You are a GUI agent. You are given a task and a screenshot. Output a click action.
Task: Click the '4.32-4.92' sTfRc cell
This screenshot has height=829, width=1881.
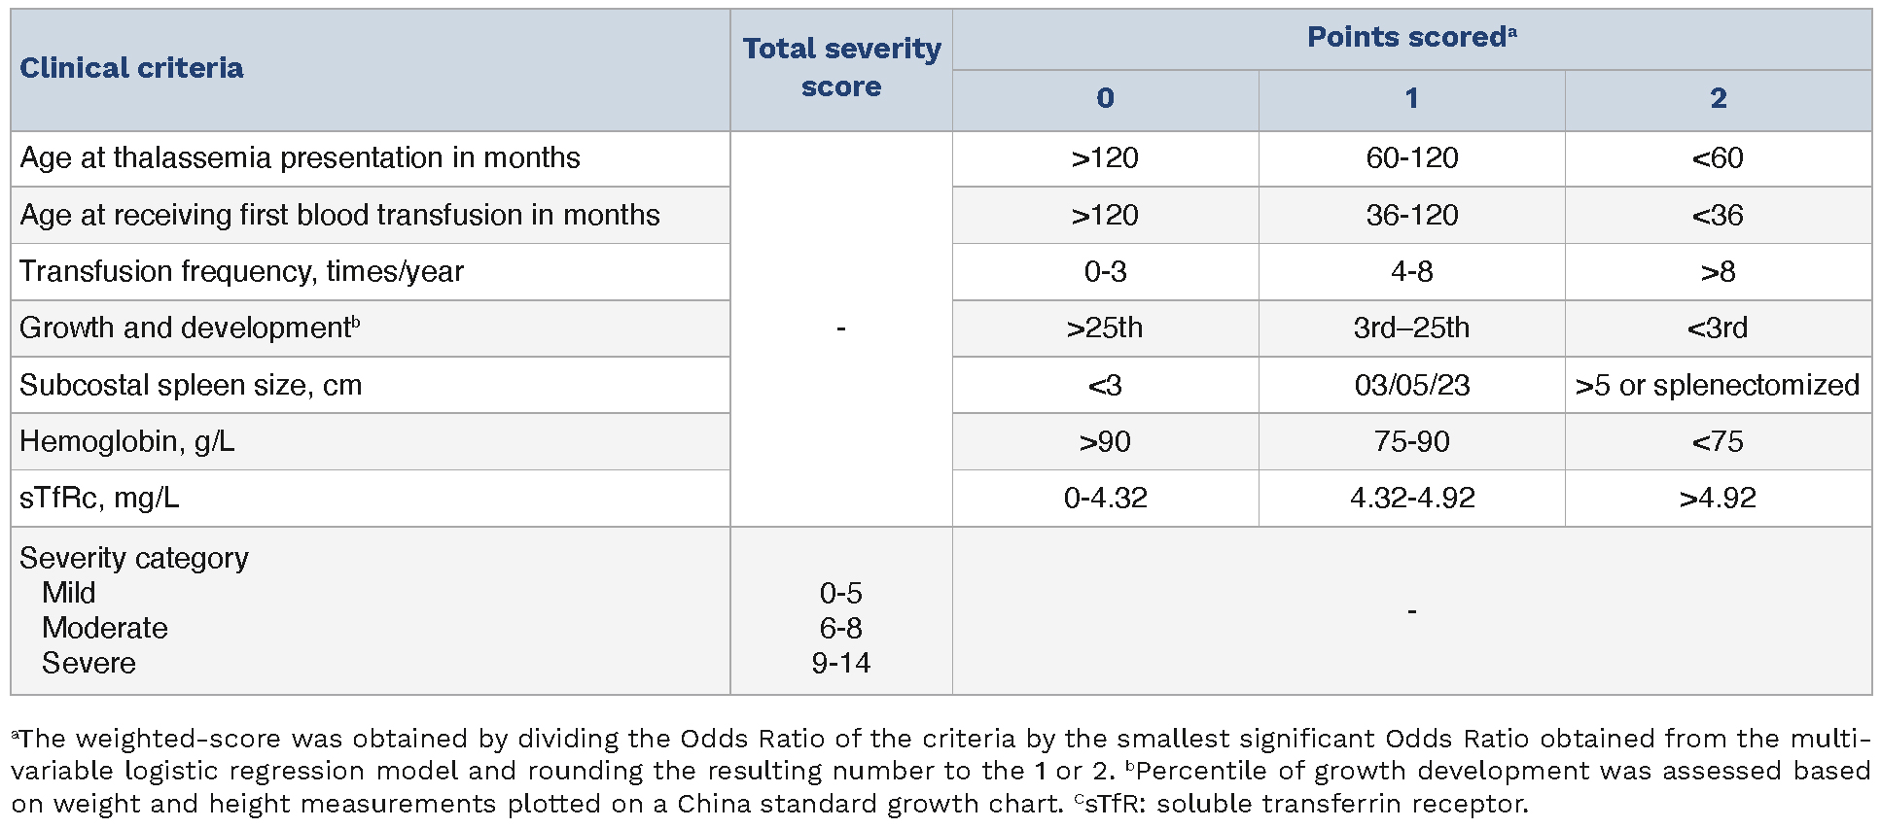[x=1411, y=499]
